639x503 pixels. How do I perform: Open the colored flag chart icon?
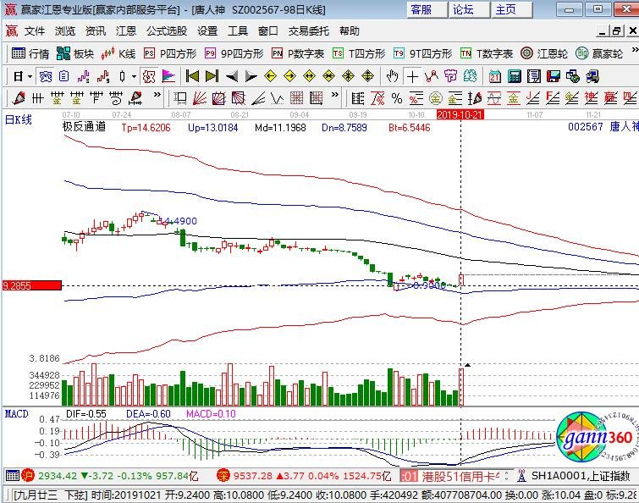(168, 76)
